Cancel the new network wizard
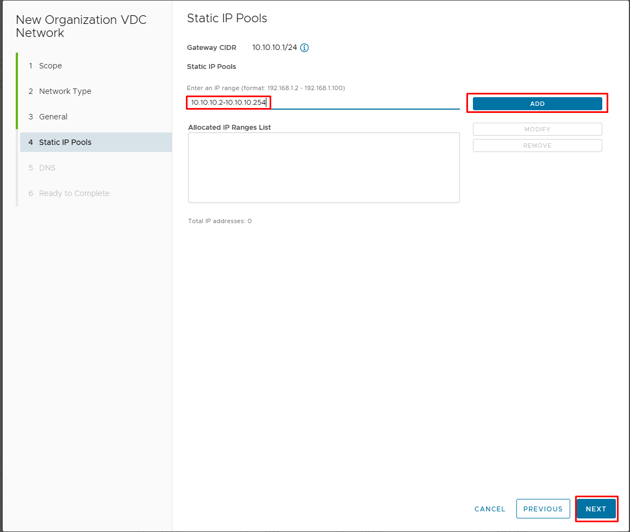Image resolution: width=630 pixels, height=532 pixels. pos(490,509)
